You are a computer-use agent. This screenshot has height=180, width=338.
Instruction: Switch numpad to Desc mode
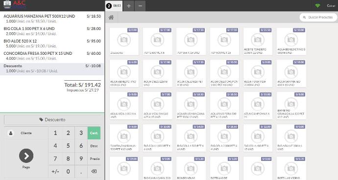[x=94, y=146]
